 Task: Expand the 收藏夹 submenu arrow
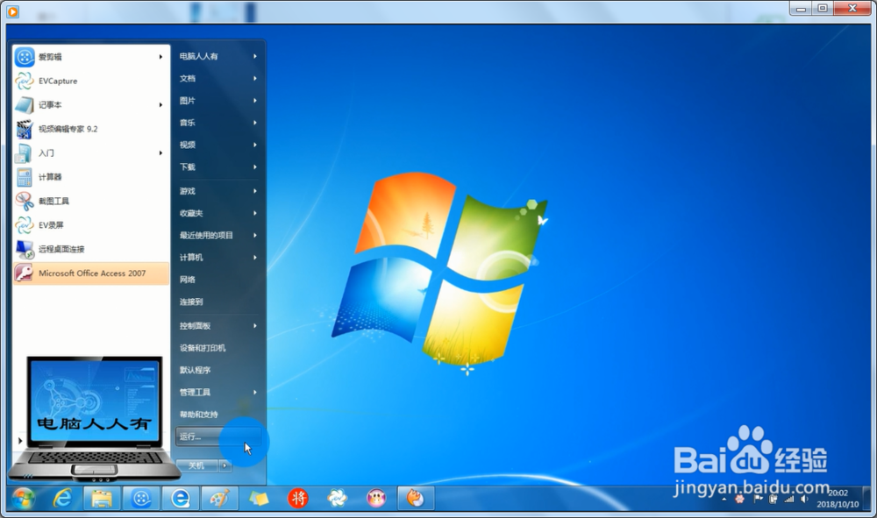pyautogui.click(x=255, y=213)
